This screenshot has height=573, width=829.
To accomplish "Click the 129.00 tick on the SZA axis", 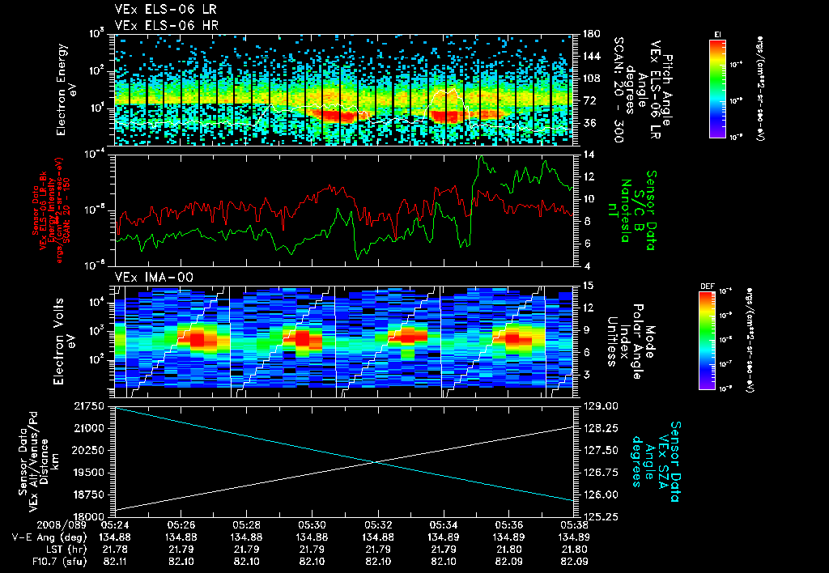I will coord(600,406).
